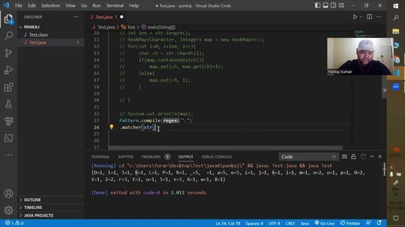Open the View menu
The image size is (405, 227).
(70, 6)
